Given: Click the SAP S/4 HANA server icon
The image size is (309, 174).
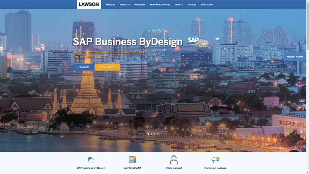Looking at the screenshot, I should (132, 160).
